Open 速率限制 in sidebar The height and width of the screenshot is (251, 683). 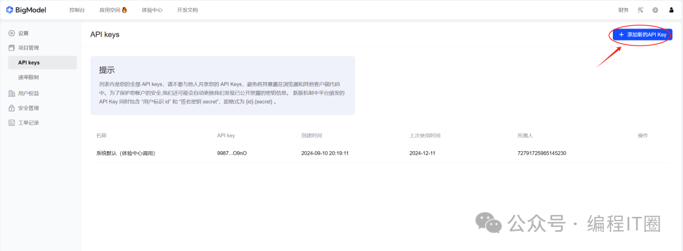(28, 77)
